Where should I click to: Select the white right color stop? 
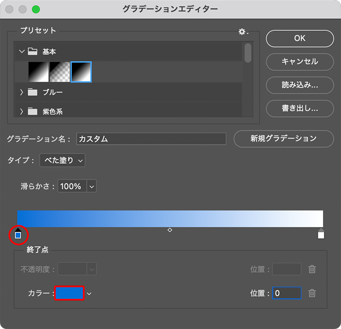point(321,235)
